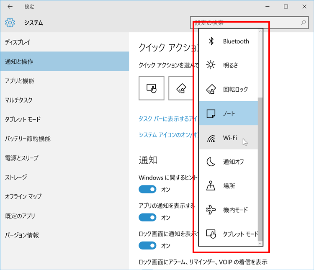Choose the Wi-Fi icon in the list
Screen dimensions: 314x270
(x=211, y=137)
